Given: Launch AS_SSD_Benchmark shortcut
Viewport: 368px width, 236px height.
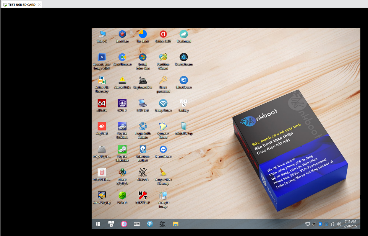Looking at the screenshot, I should [102, 152].
